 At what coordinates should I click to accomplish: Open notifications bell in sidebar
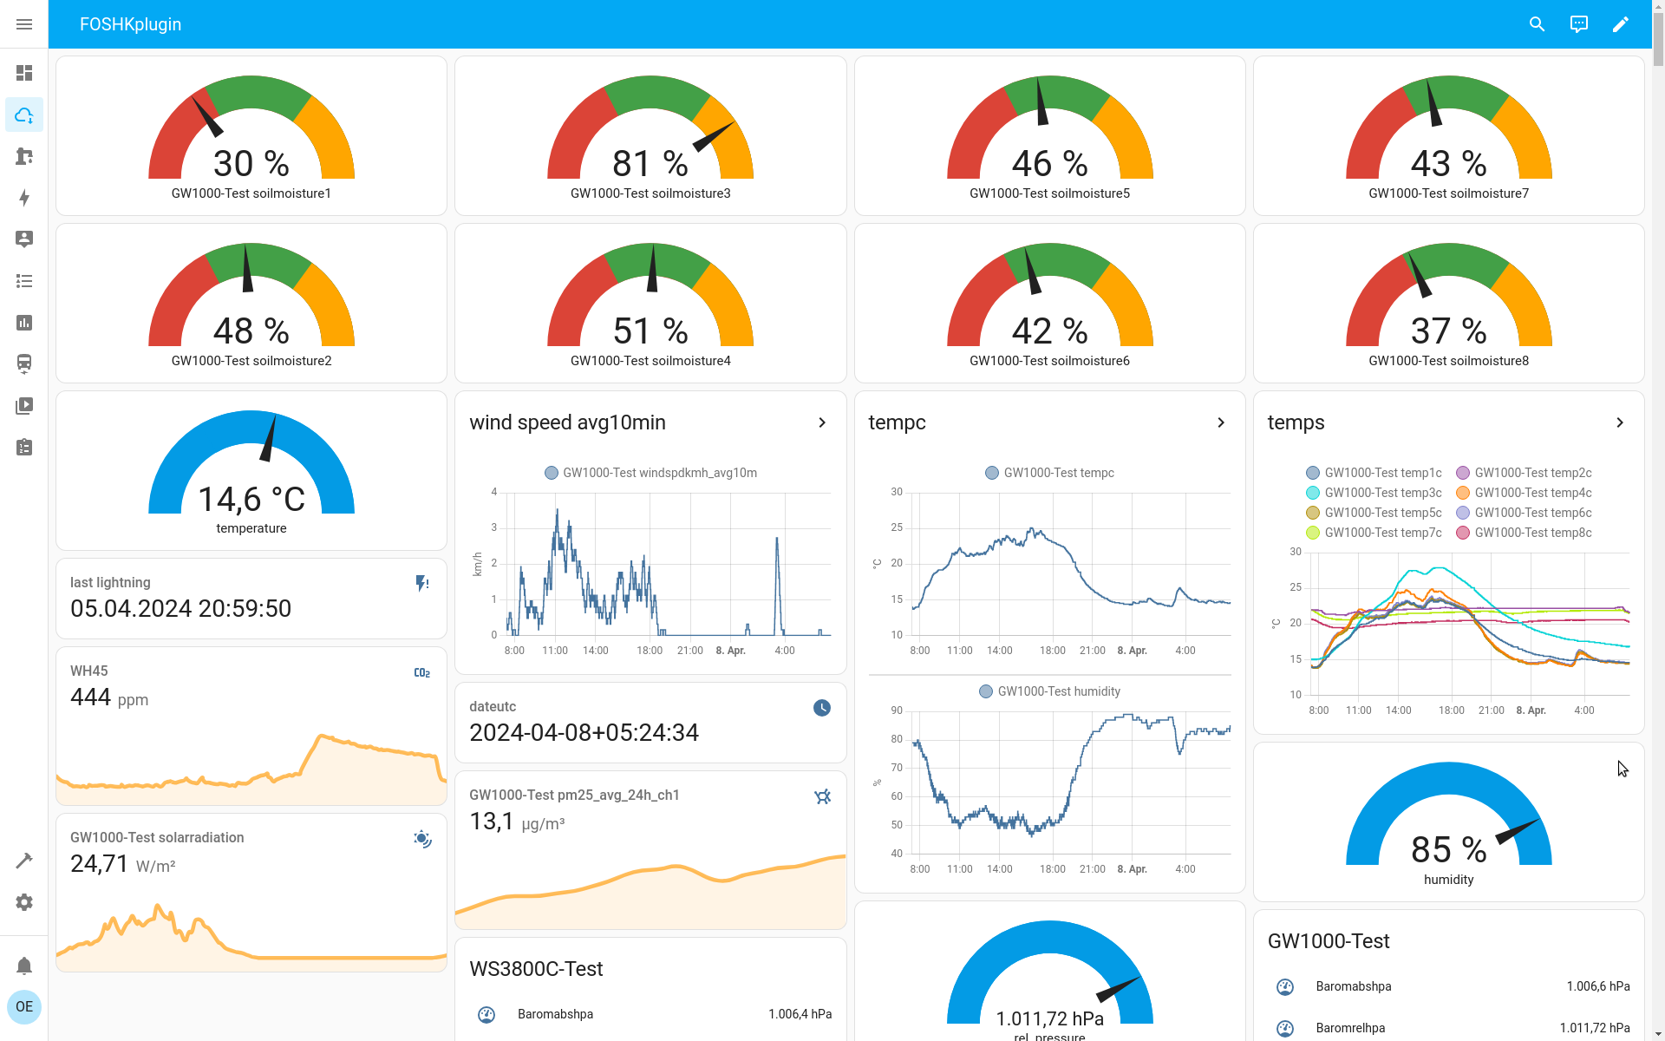24,966
